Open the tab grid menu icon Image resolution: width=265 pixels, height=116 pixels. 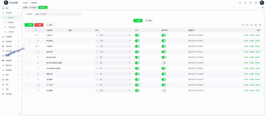coord(262,7)
